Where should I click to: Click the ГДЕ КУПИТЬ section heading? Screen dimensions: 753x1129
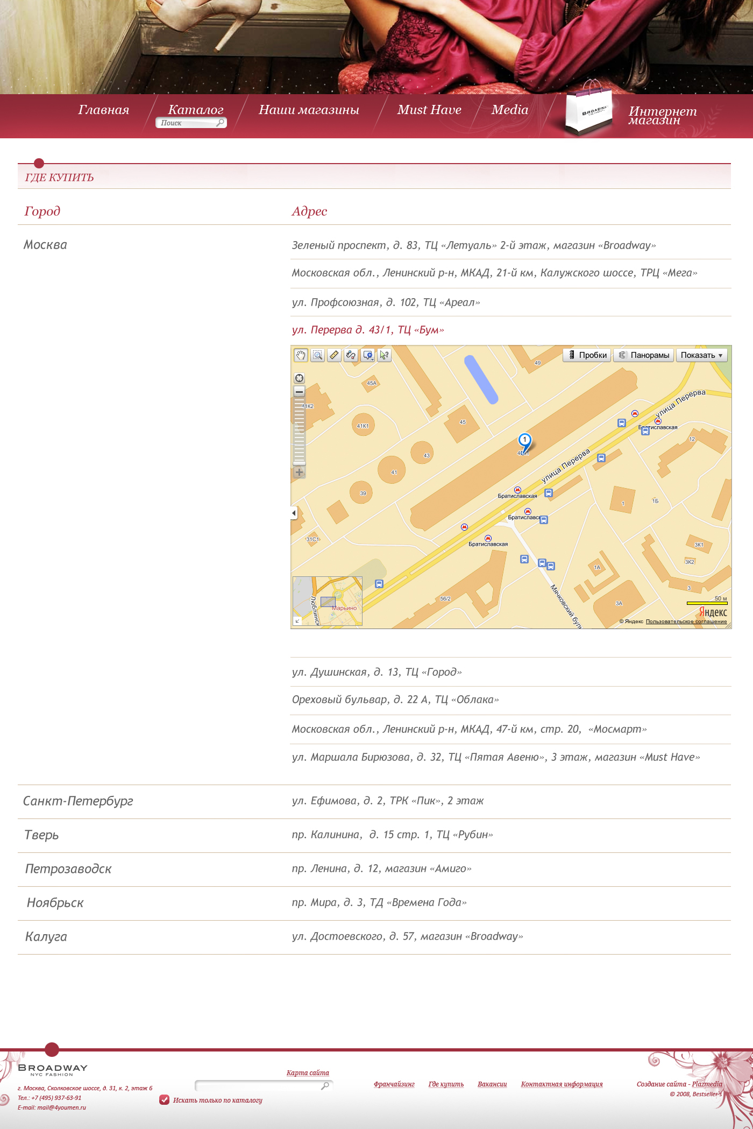coord(59,178)
